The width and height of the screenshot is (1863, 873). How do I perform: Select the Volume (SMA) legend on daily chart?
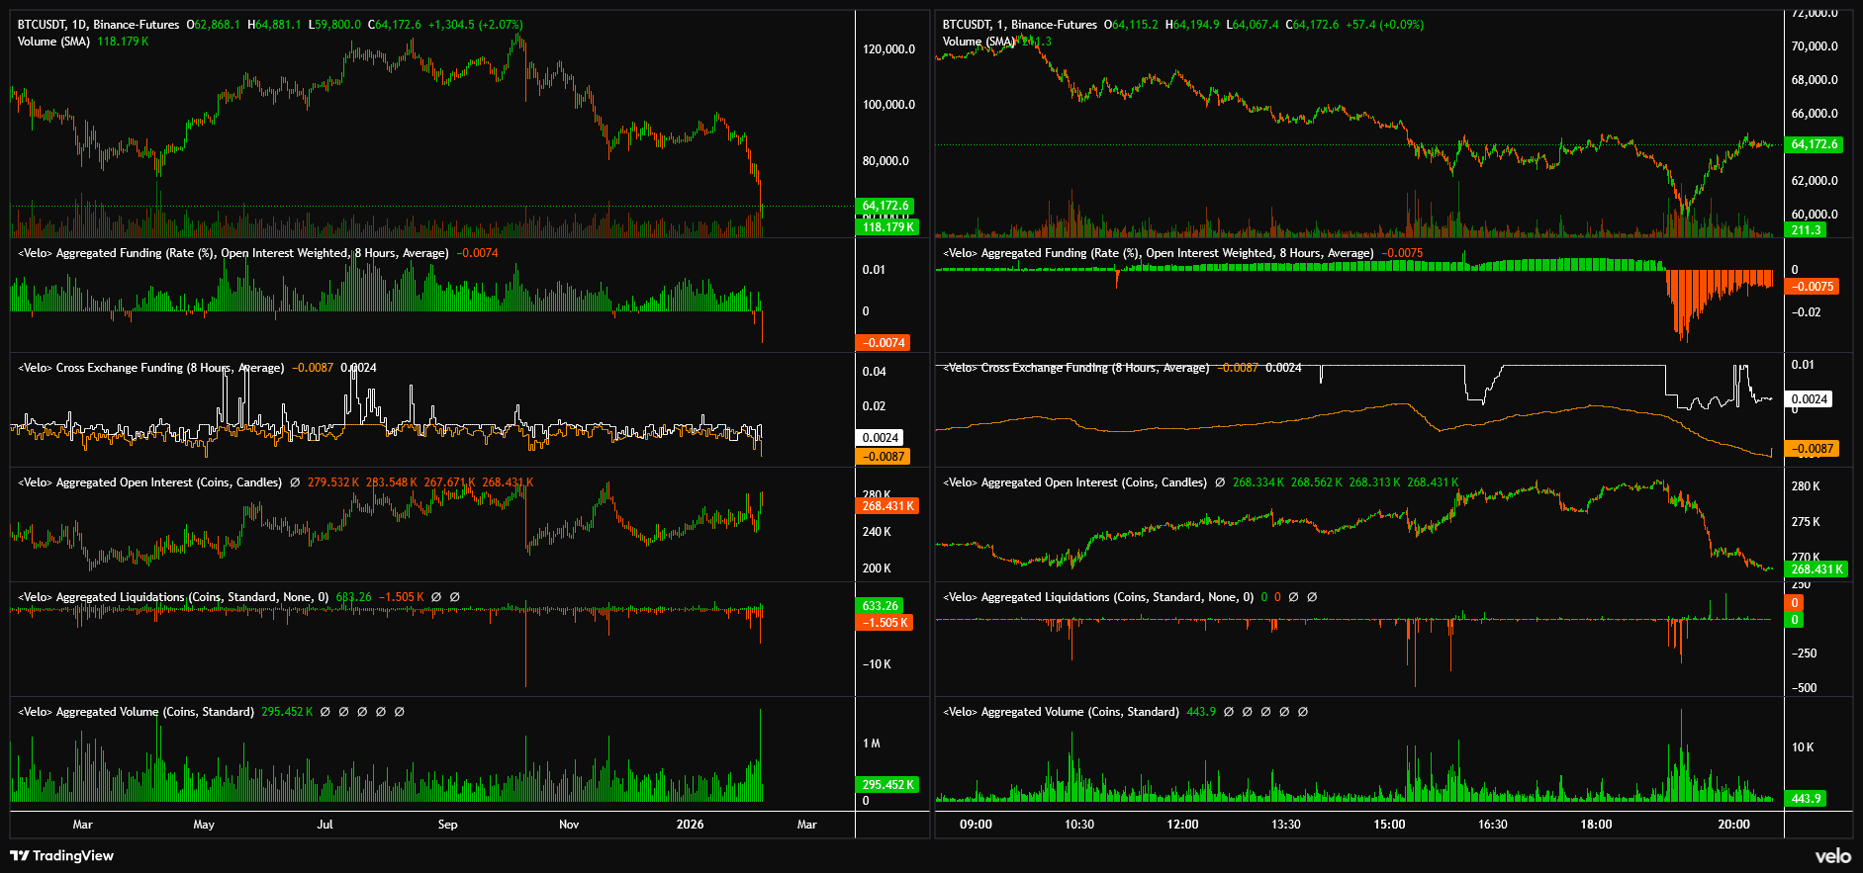53,42
